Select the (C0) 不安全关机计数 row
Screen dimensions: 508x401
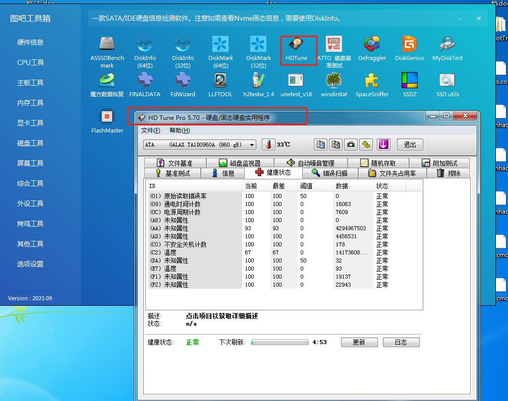pyautogui.click(x=284, y=244)
